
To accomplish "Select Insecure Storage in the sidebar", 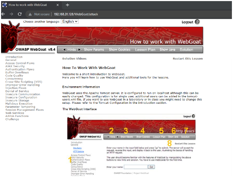I will 17,100.
